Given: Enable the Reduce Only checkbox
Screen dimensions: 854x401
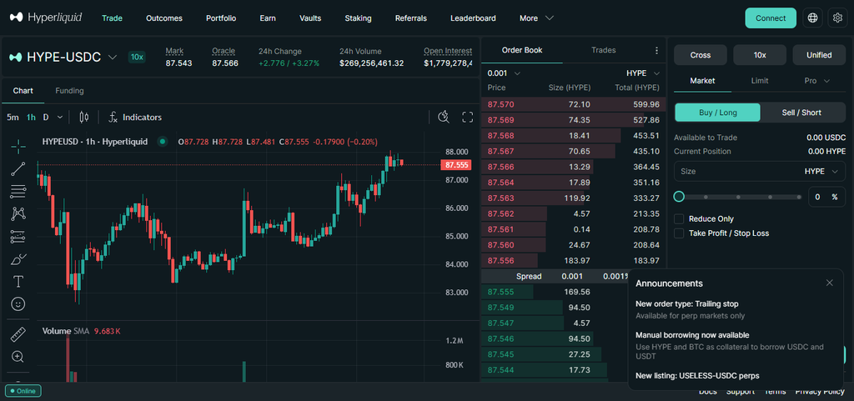Looking at the screenshot, I should point(679,218).
